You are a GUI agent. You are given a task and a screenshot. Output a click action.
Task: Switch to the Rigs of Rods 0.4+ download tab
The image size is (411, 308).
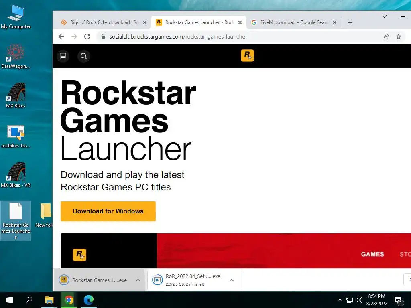pyautogui.click(x=104, y=22)
